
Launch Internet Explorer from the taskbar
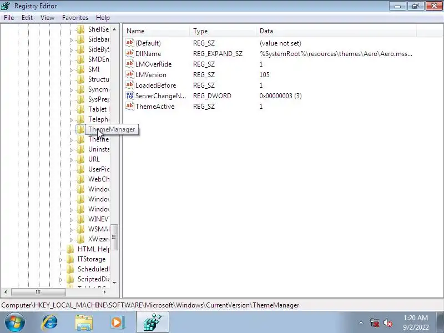point(50,322)
